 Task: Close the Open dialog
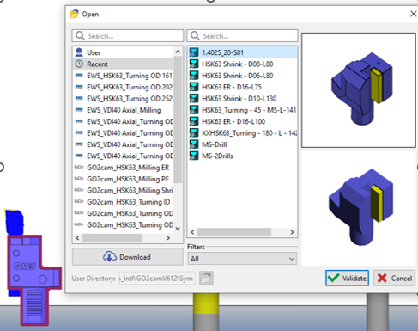[413, 14]
